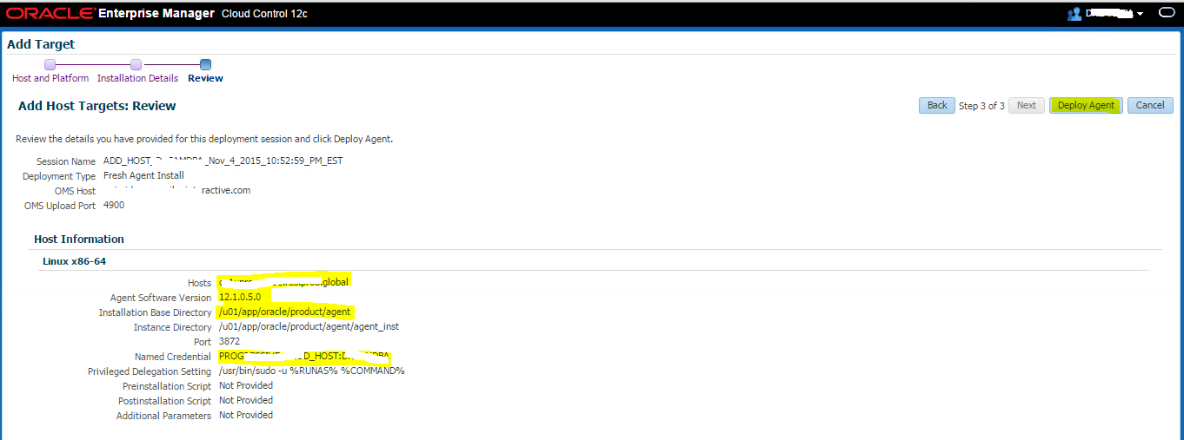The width and height of the screenshot is (1184, 440).
Task: Click the agent_inst Instance Directory value
Action: coord(309,326)
